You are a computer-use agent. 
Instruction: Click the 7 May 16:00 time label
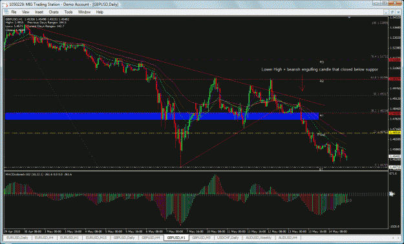point(195,231)
